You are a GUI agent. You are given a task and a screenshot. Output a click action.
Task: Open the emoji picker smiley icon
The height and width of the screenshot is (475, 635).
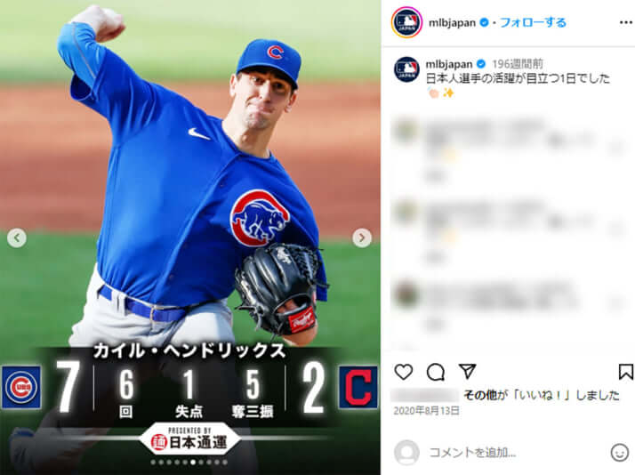(619, 453)
